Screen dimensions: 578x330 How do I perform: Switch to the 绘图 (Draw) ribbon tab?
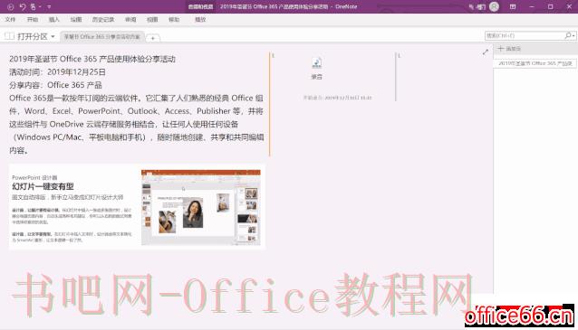[x=76, y=20]
